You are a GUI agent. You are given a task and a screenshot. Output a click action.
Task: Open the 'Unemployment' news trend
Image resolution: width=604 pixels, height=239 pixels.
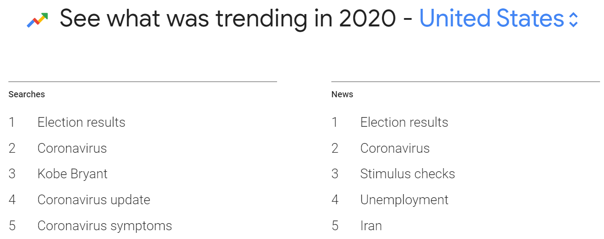(404, 200)
